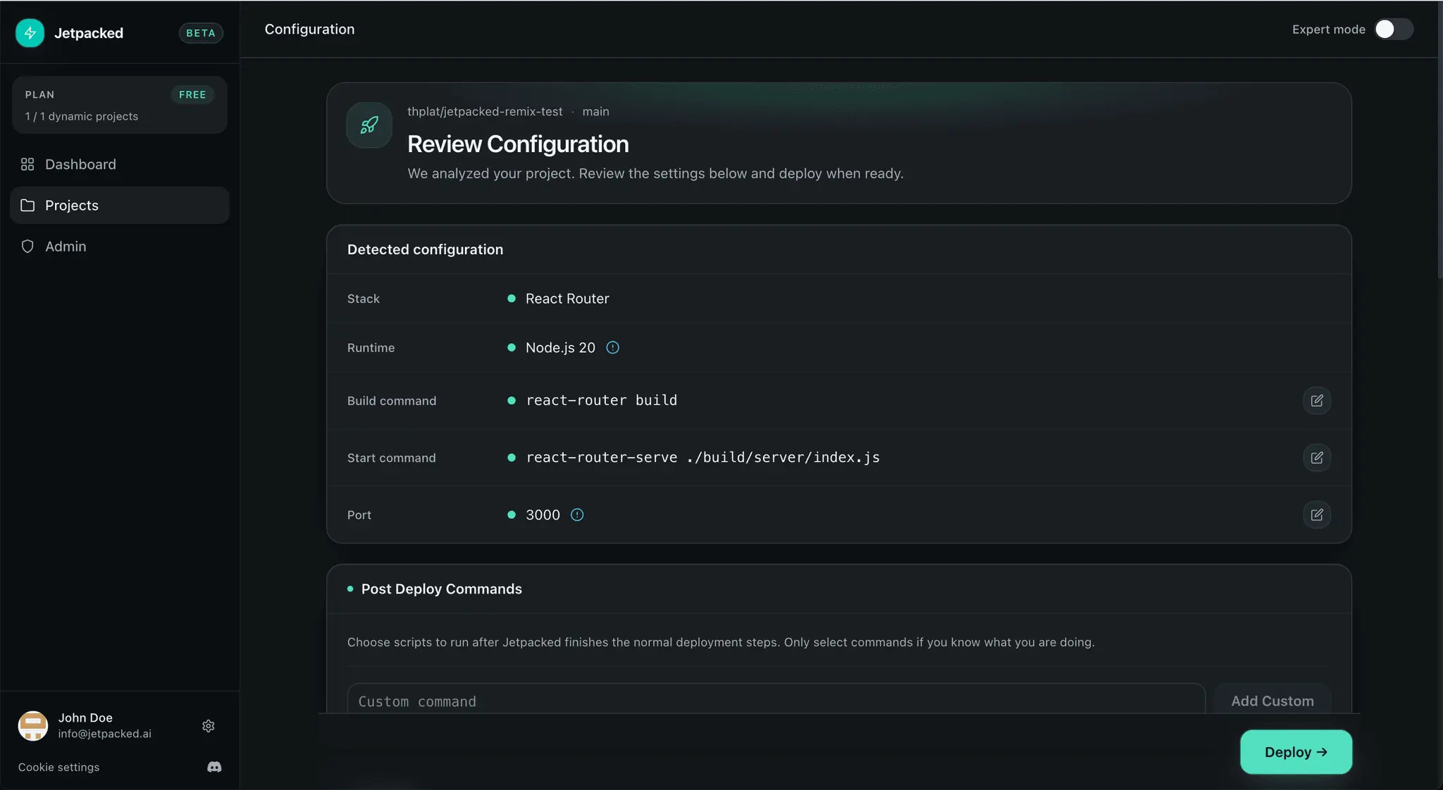Open the Dashboard grid icon

(x=27, y=164)
